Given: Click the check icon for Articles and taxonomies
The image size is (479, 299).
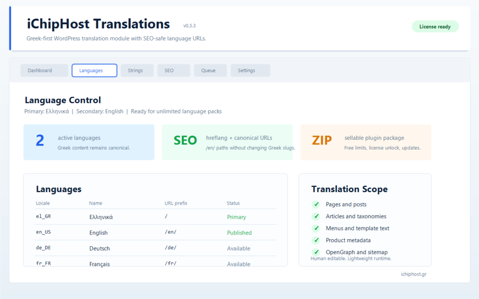Looking at the screenshot, I should pyautogui.click(x=316, y=216).
